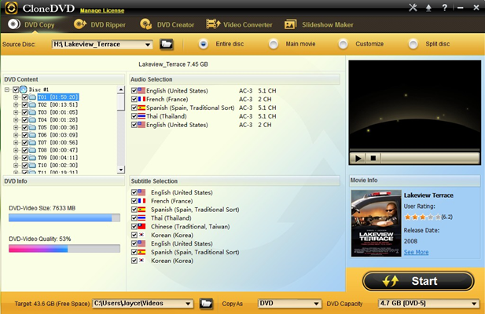Screen dimensions: 485x314
Task: Click the Start button
Action: click(x=418, y=281)
